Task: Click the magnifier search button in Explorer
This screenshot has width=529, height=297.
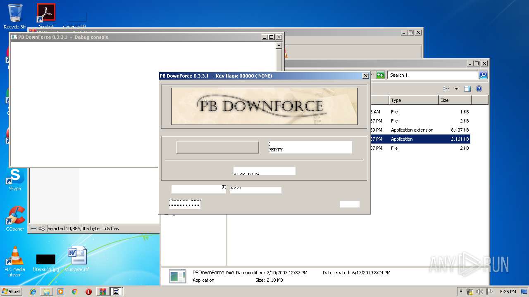Action: pyautogui.click(x=483, y=75)
